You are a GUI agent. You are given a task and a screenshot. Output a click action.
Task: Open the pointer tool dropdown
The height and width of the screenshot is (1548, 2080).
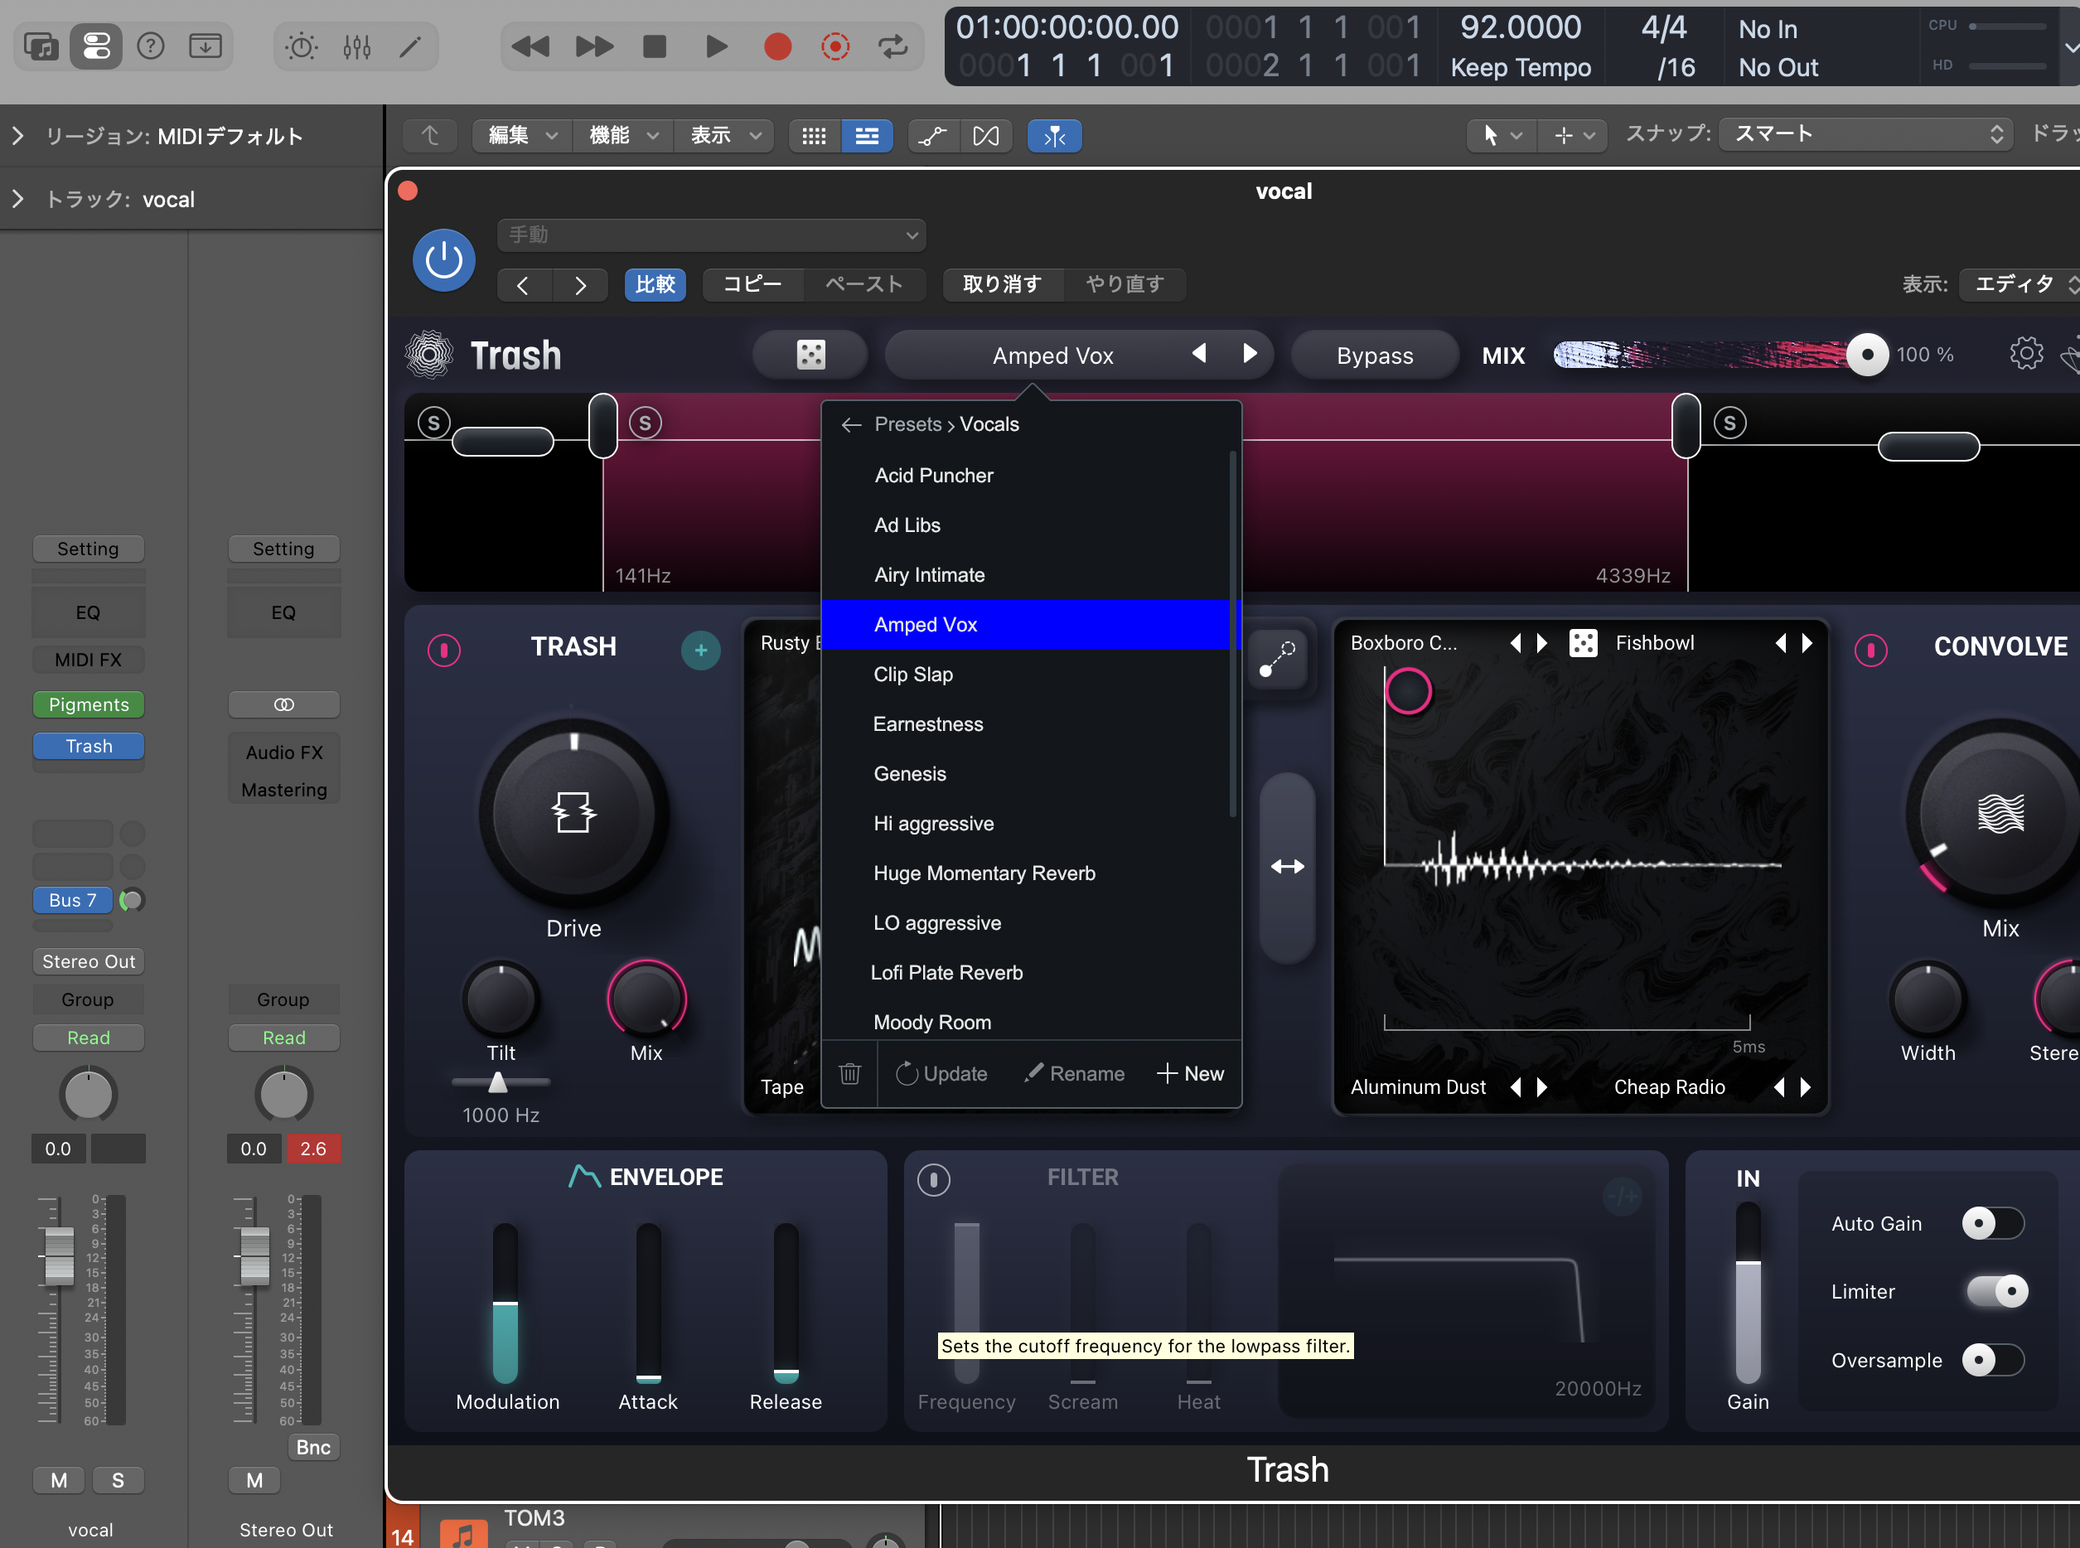click(x=1502, y=137)
